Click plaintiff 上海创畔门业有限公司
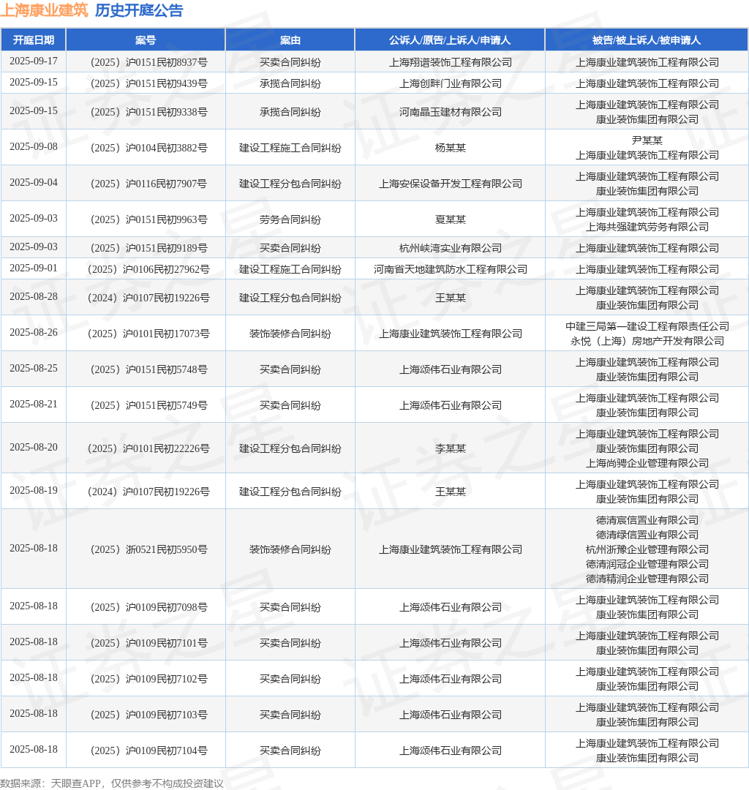749x790 pixels. point(451,83)
